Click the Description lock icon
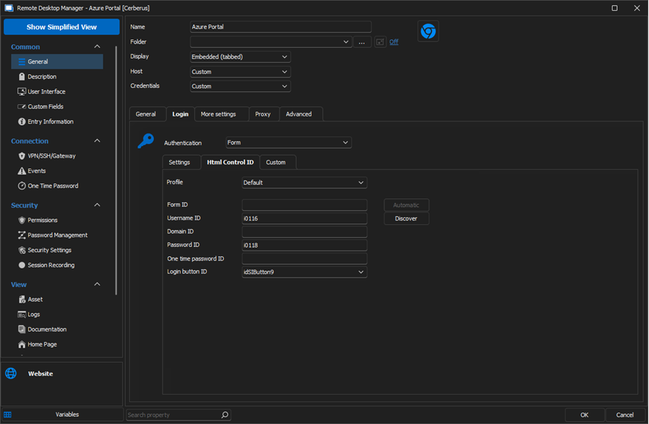The width and height of the screenshot is (649, 424). 22,76
